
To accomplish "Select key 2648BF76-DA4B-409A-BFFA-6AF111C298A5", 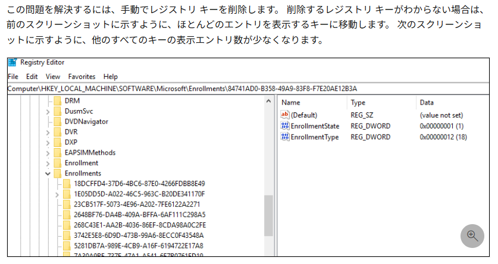I will (140, 215).
